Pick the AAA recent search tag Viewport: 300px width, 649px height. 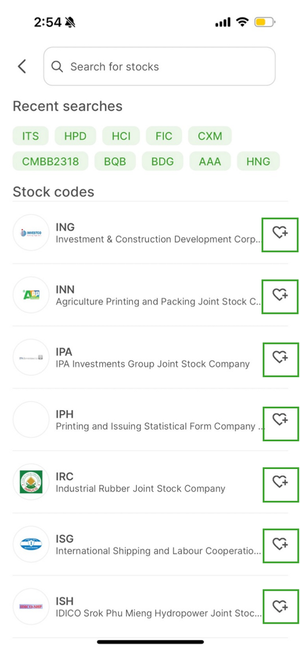pos(210,161)
